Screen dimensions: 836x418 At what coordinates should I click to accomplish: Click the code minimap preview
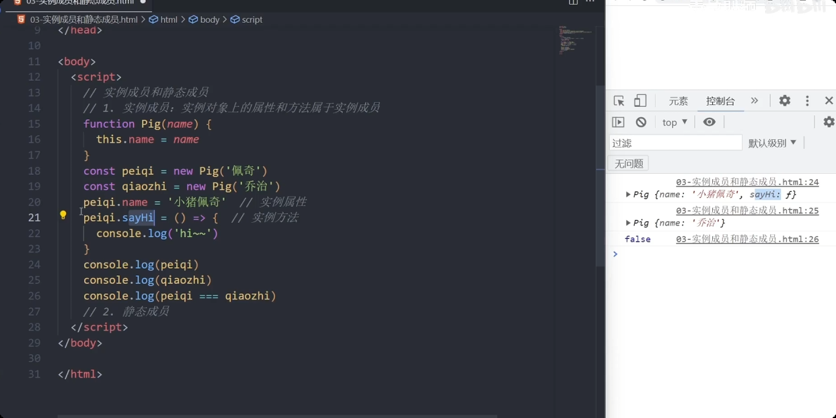pyautogui.click(x=576, y=39)
